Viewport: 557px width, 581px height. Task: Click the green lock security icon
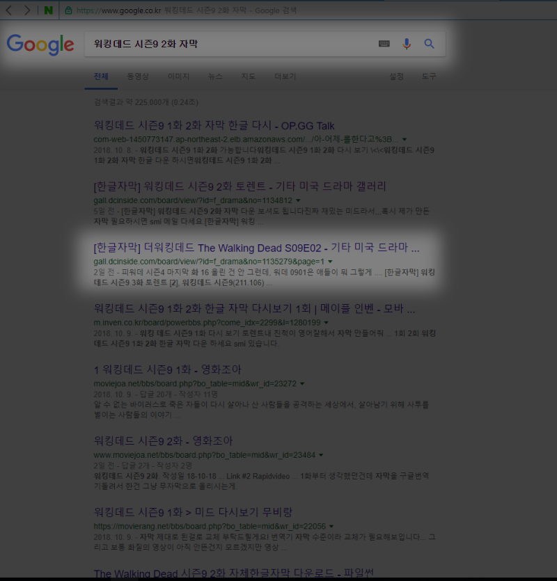point(68,10)
